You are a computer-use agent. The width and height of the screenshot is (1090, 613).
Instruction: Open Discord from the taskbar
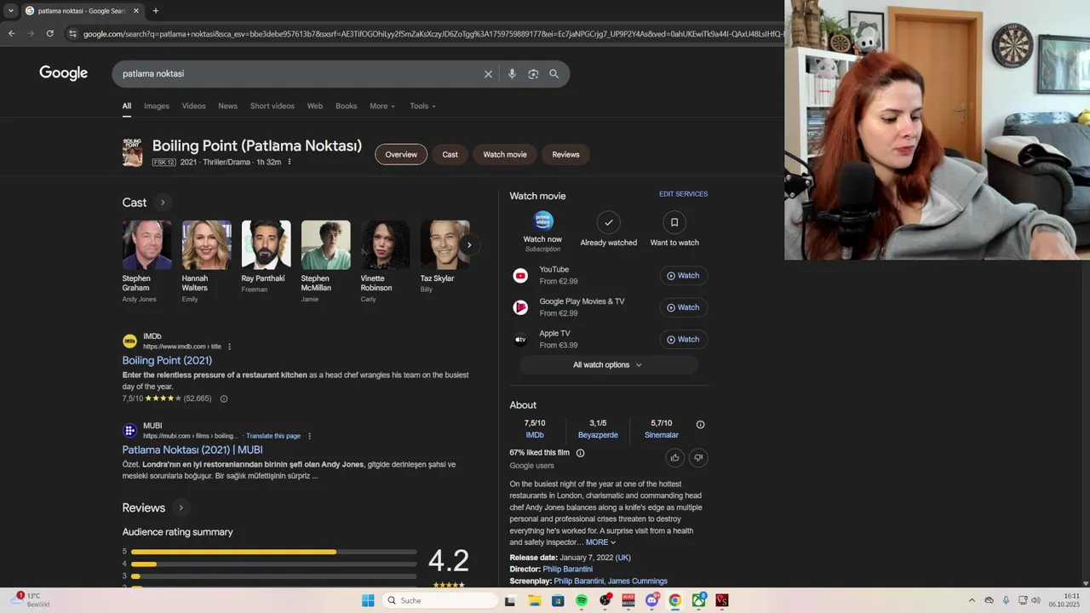coord(652,600)
